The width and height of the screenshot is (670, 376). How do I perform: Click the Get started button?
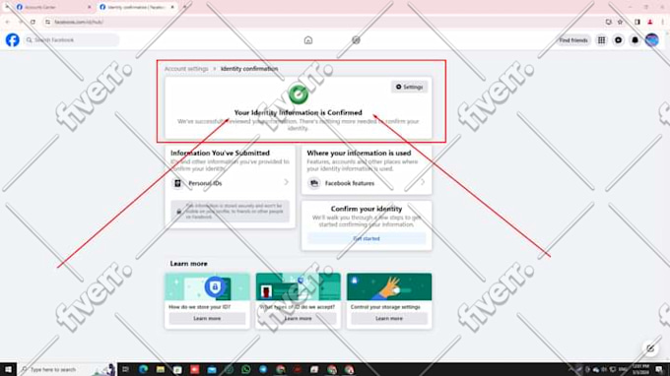coord(367,238)
